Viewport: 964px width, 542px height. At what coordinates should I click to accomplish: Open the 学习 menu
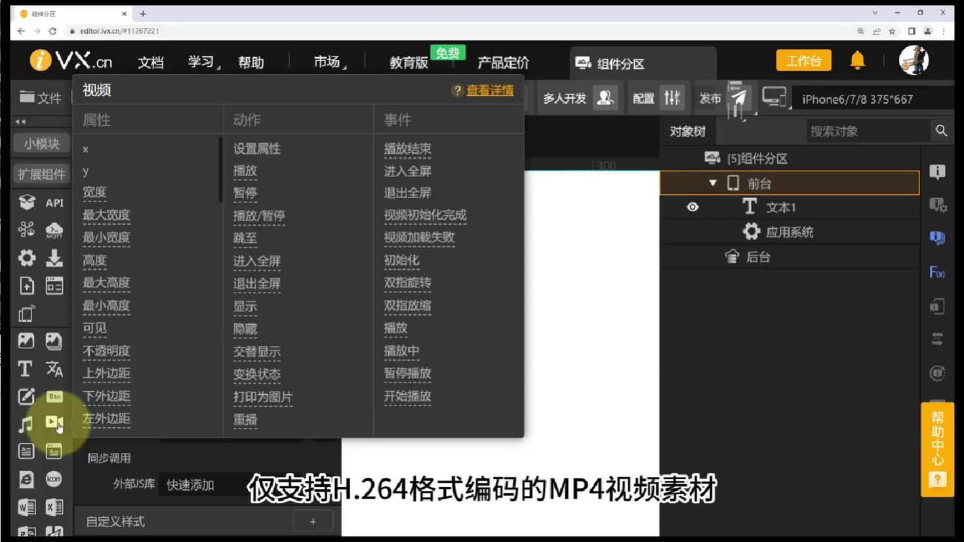pos(202,62)
